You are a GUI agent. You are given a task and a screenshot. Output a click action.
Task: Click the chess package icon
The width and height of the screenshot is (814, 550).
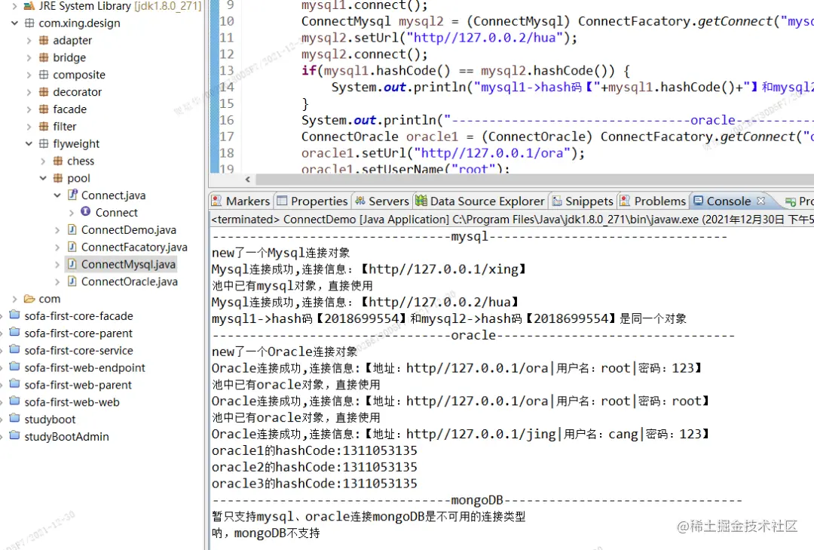coord(58,161)
